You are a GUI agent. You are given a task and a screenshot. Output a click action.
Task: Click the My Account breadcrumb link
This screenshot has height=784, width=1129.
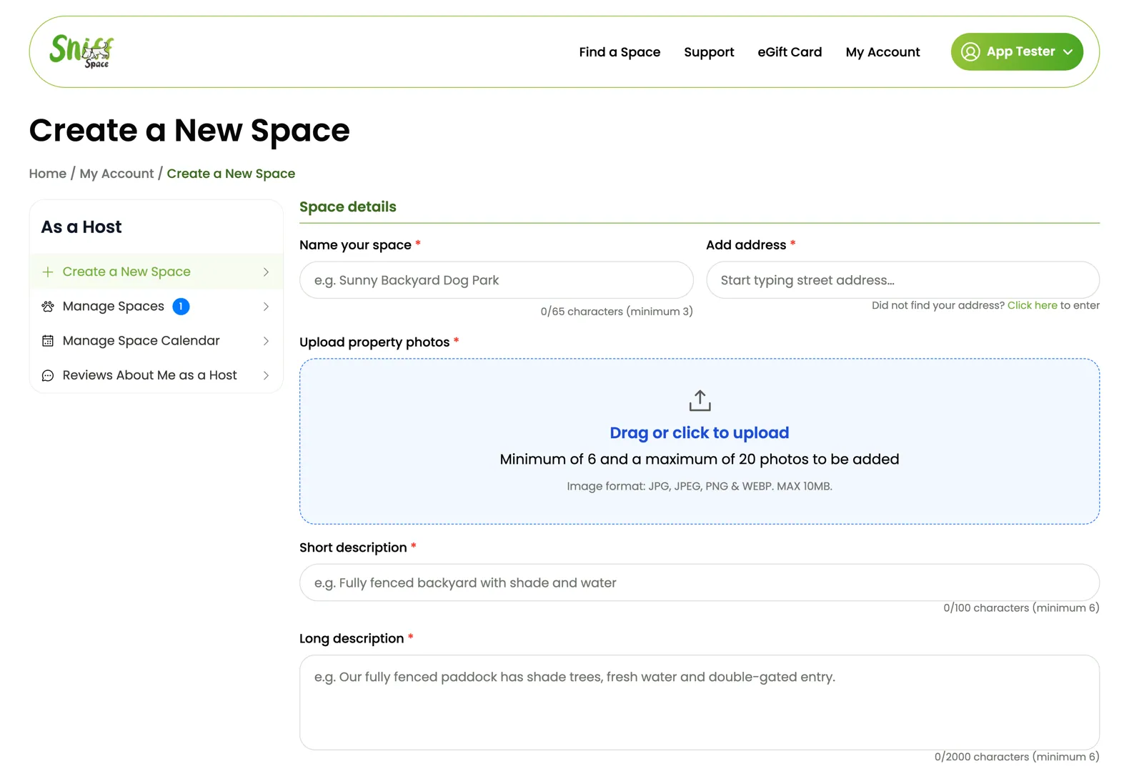116,174
